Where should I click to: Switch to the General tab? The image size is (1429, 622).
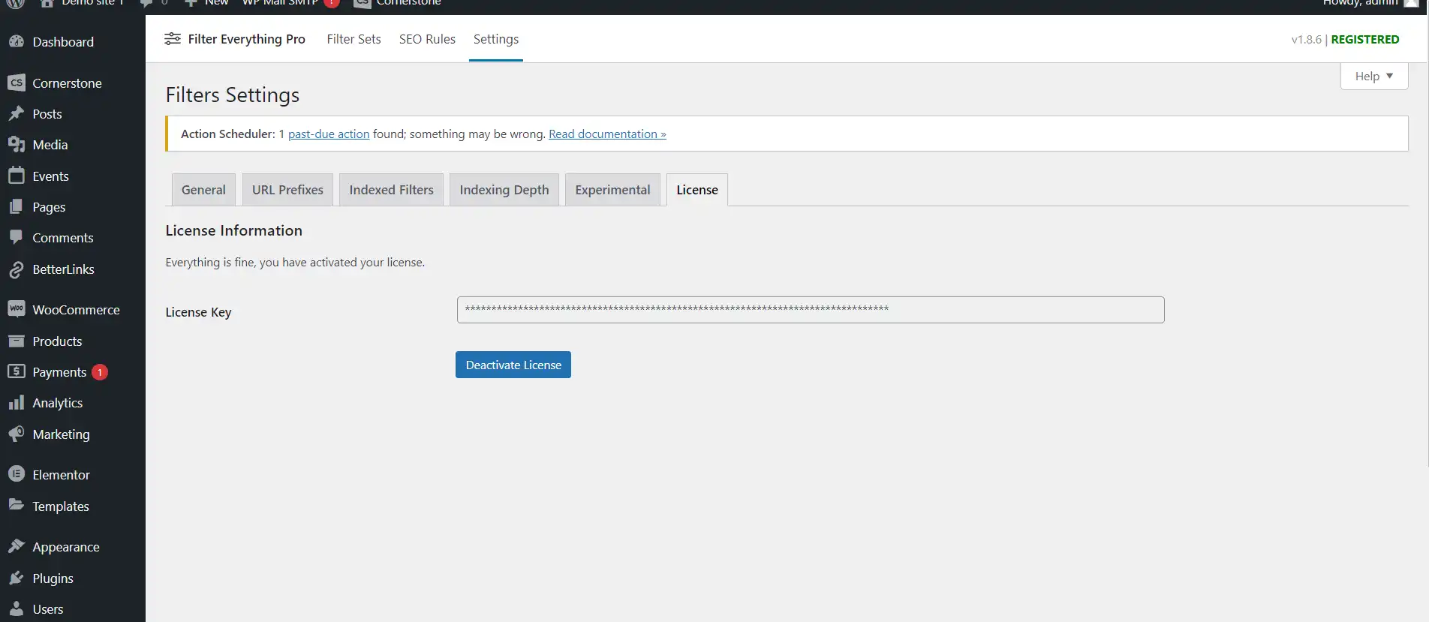[203, 190]
